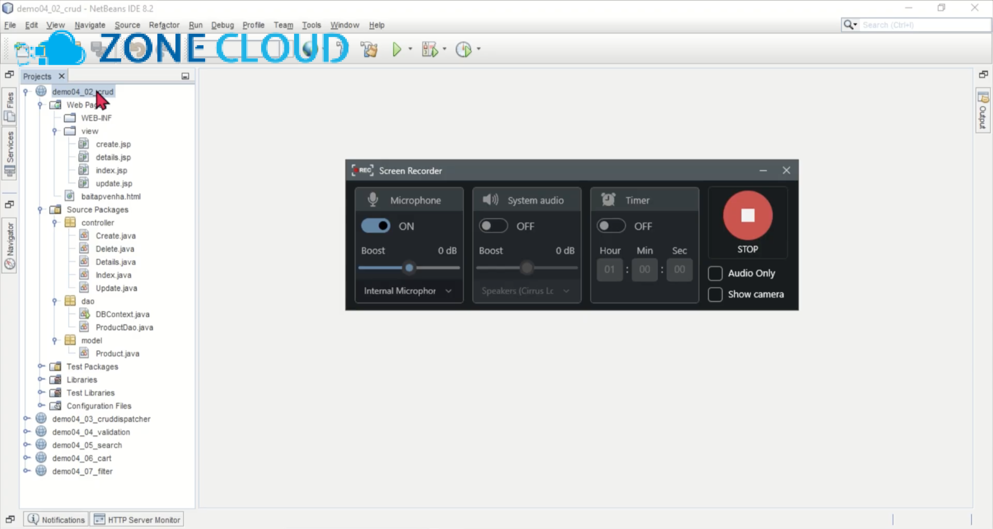
Task: Open the Tools menu
Action: (x=311, y=25)
